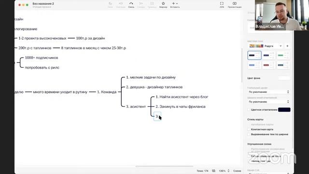The width and height of the screenshot is (309, 174).
Task: Click the map overview icon in status bar
Action: point(213,171)
